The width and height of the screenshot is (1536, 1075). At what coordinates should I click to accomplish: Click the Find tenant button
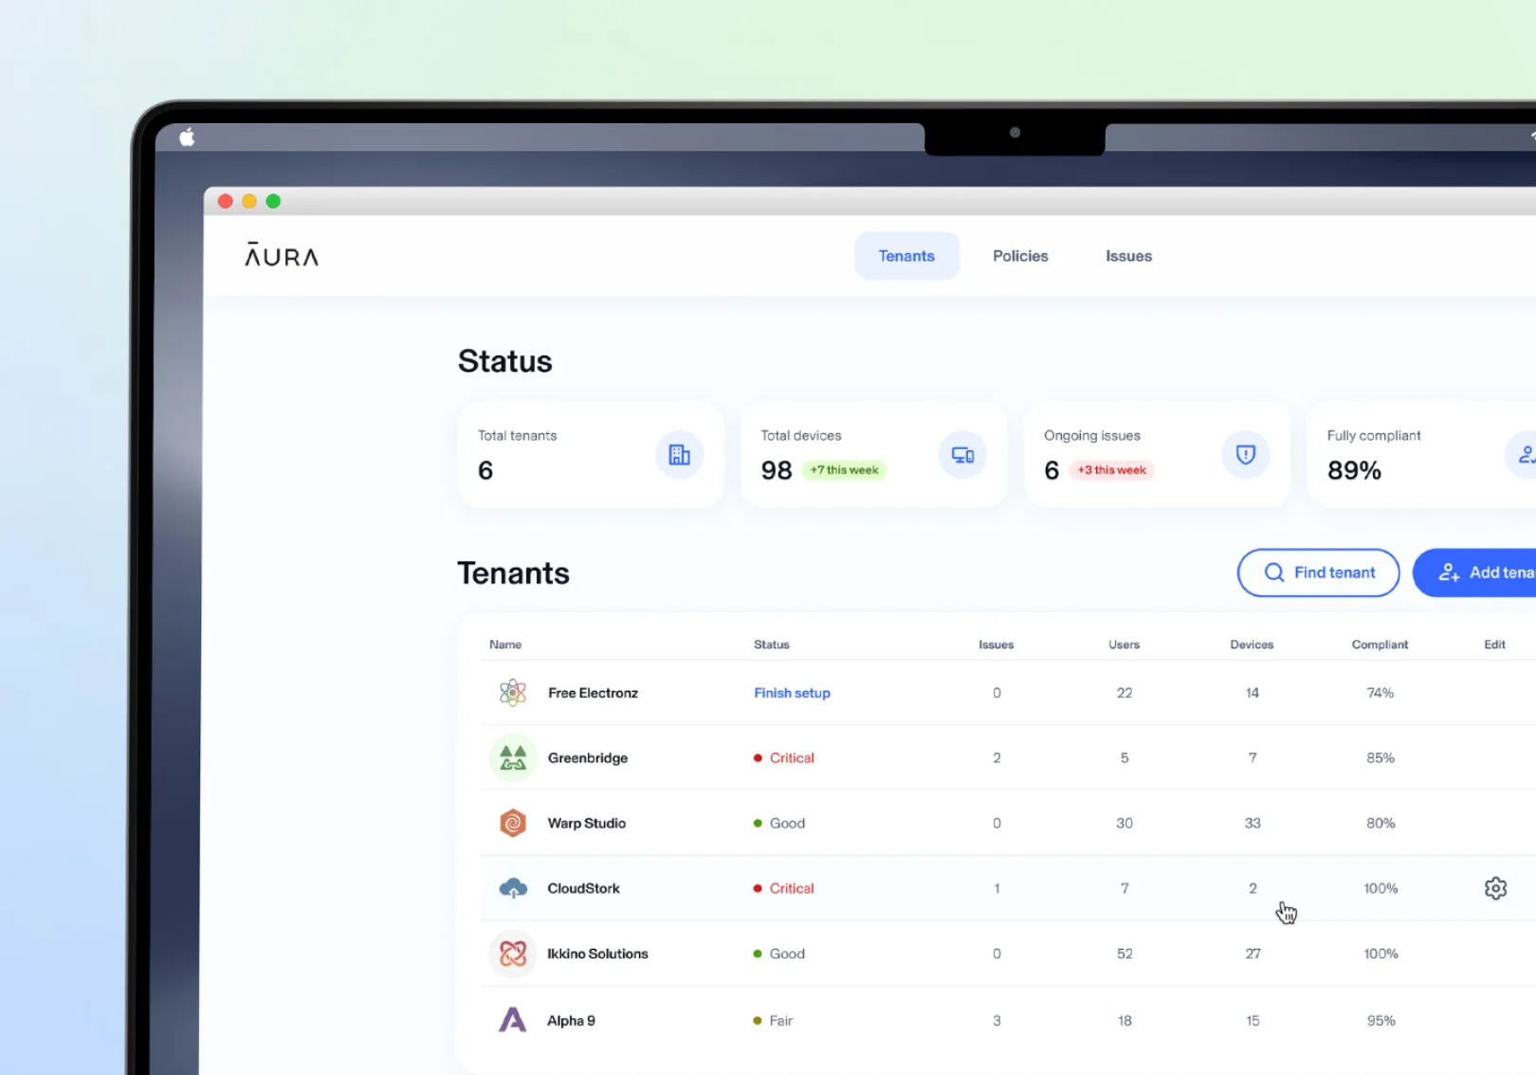[1318, 573]
